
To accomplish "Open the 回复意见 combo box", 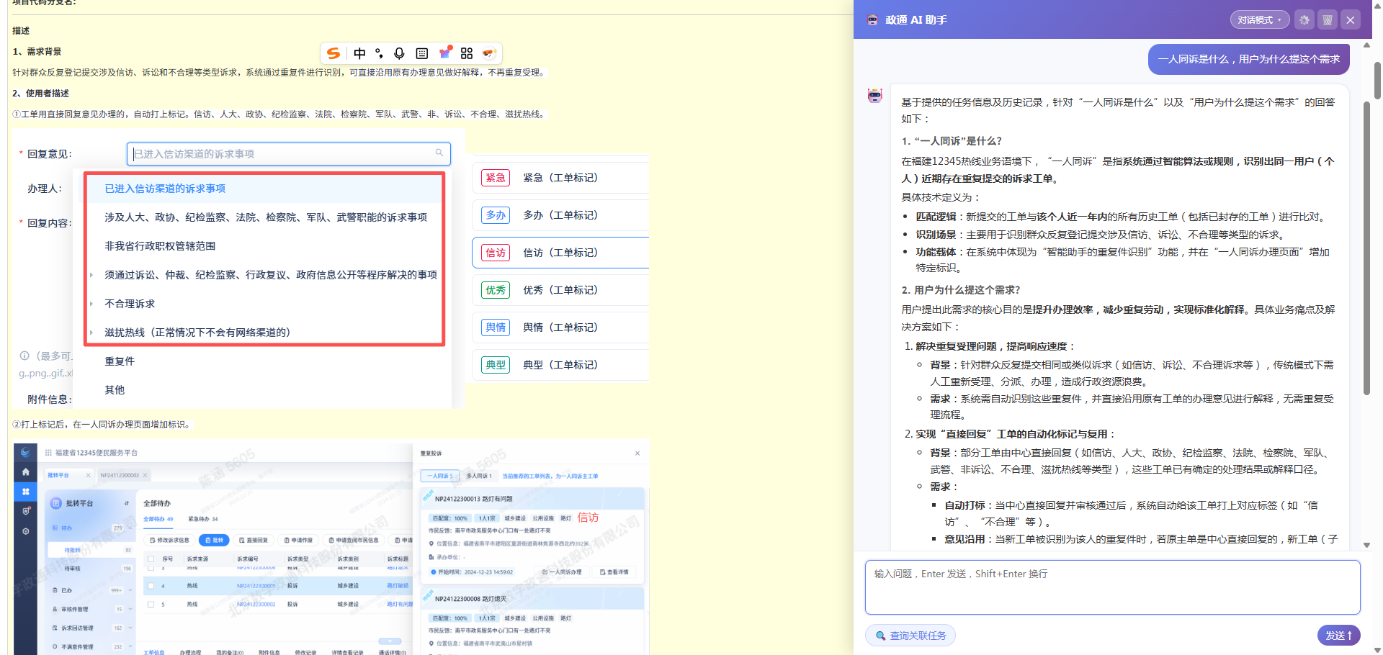I will coord(289,154).
